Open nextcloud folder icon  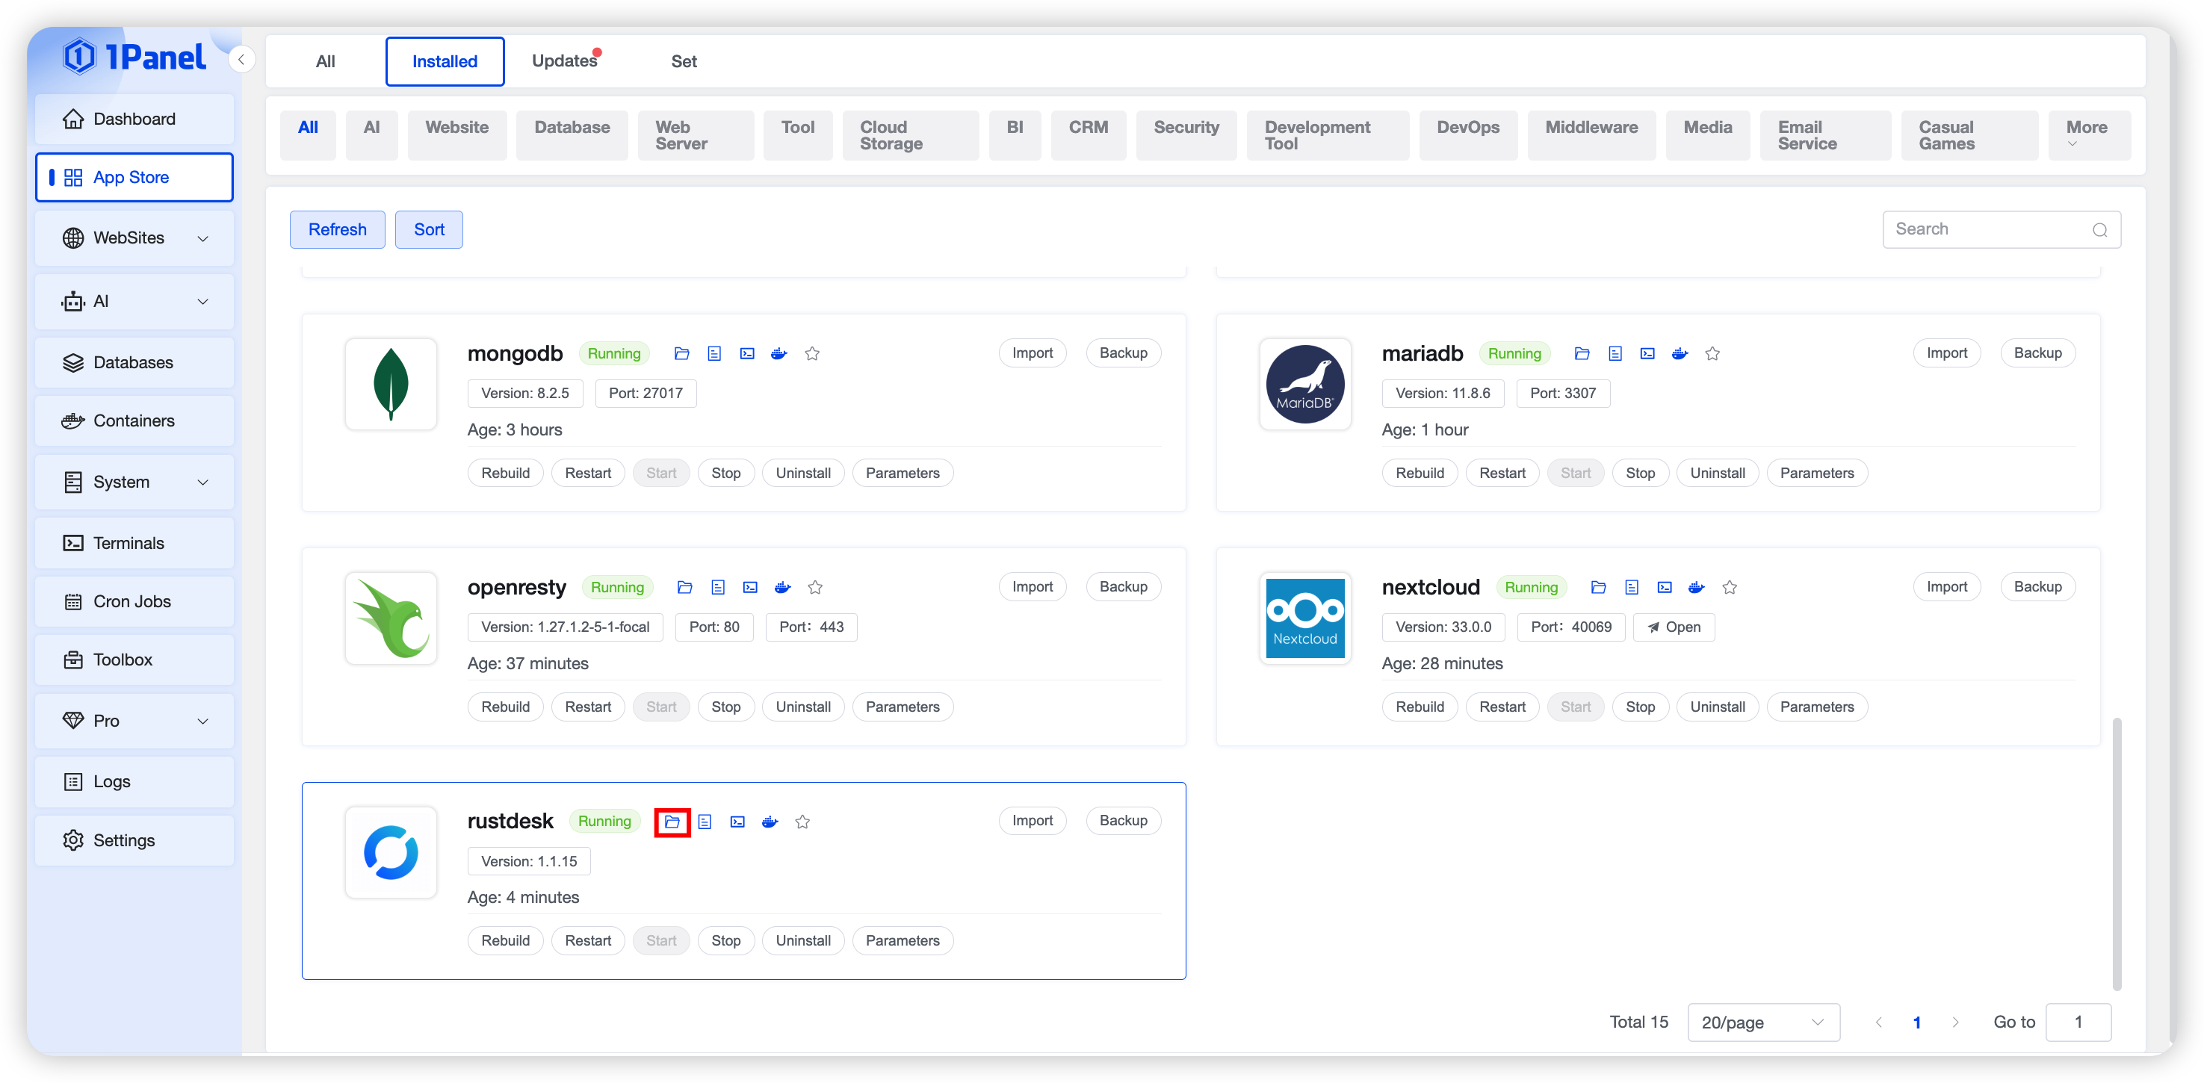pyautogui.click(x=1597, y=587)
